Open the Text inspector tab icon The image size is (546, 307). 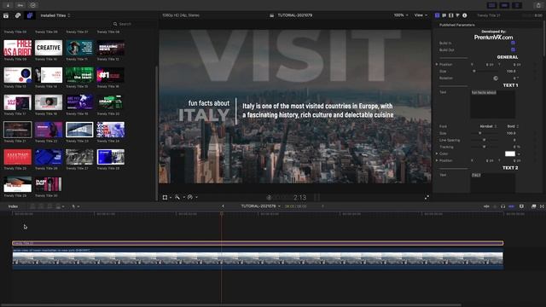click(x=444, y=15)
